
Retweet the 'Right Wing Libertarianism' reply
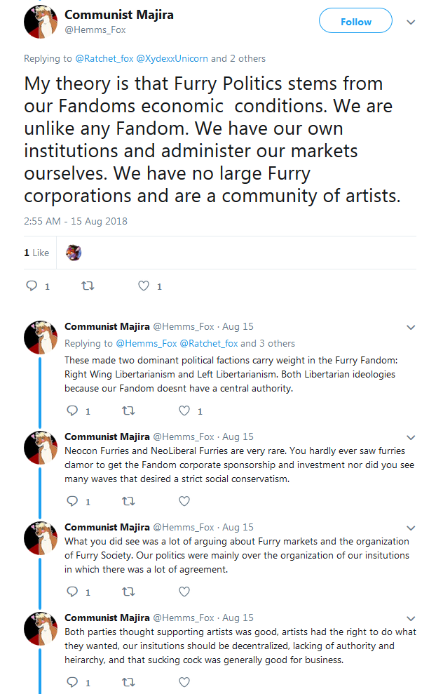tap(128, 411)
